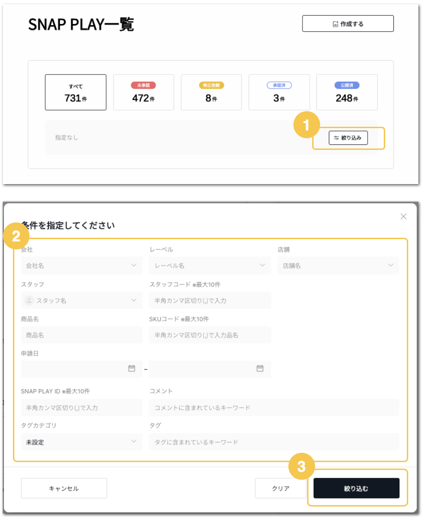Open the 絞り込み filter button
Screen dimensions: 423x519
(x=348, y=138)
